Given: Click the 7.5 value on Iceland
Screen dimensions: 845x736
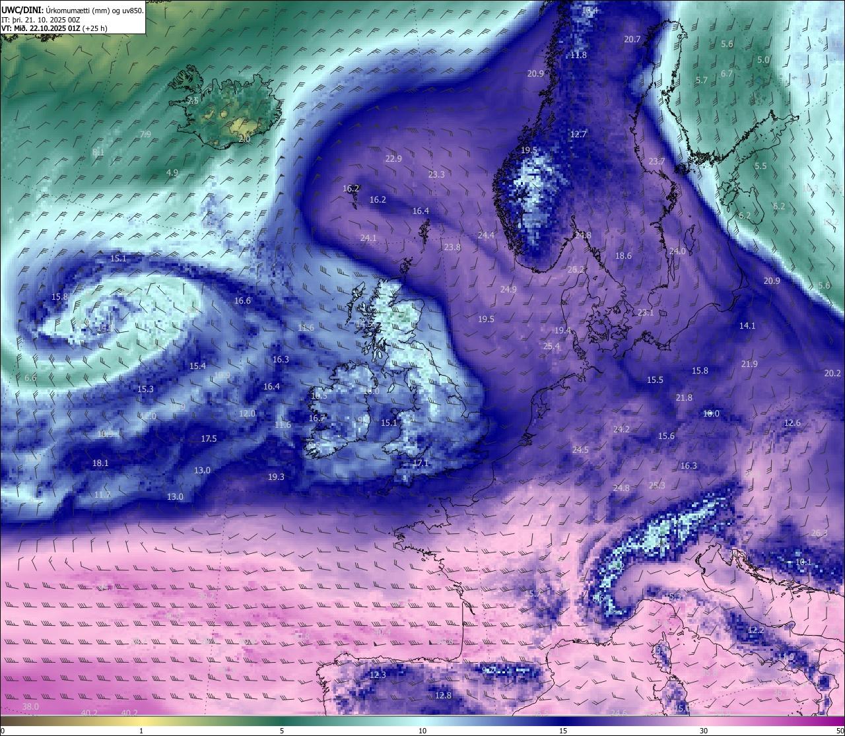Looking at the screenshot, I should 192,101.
